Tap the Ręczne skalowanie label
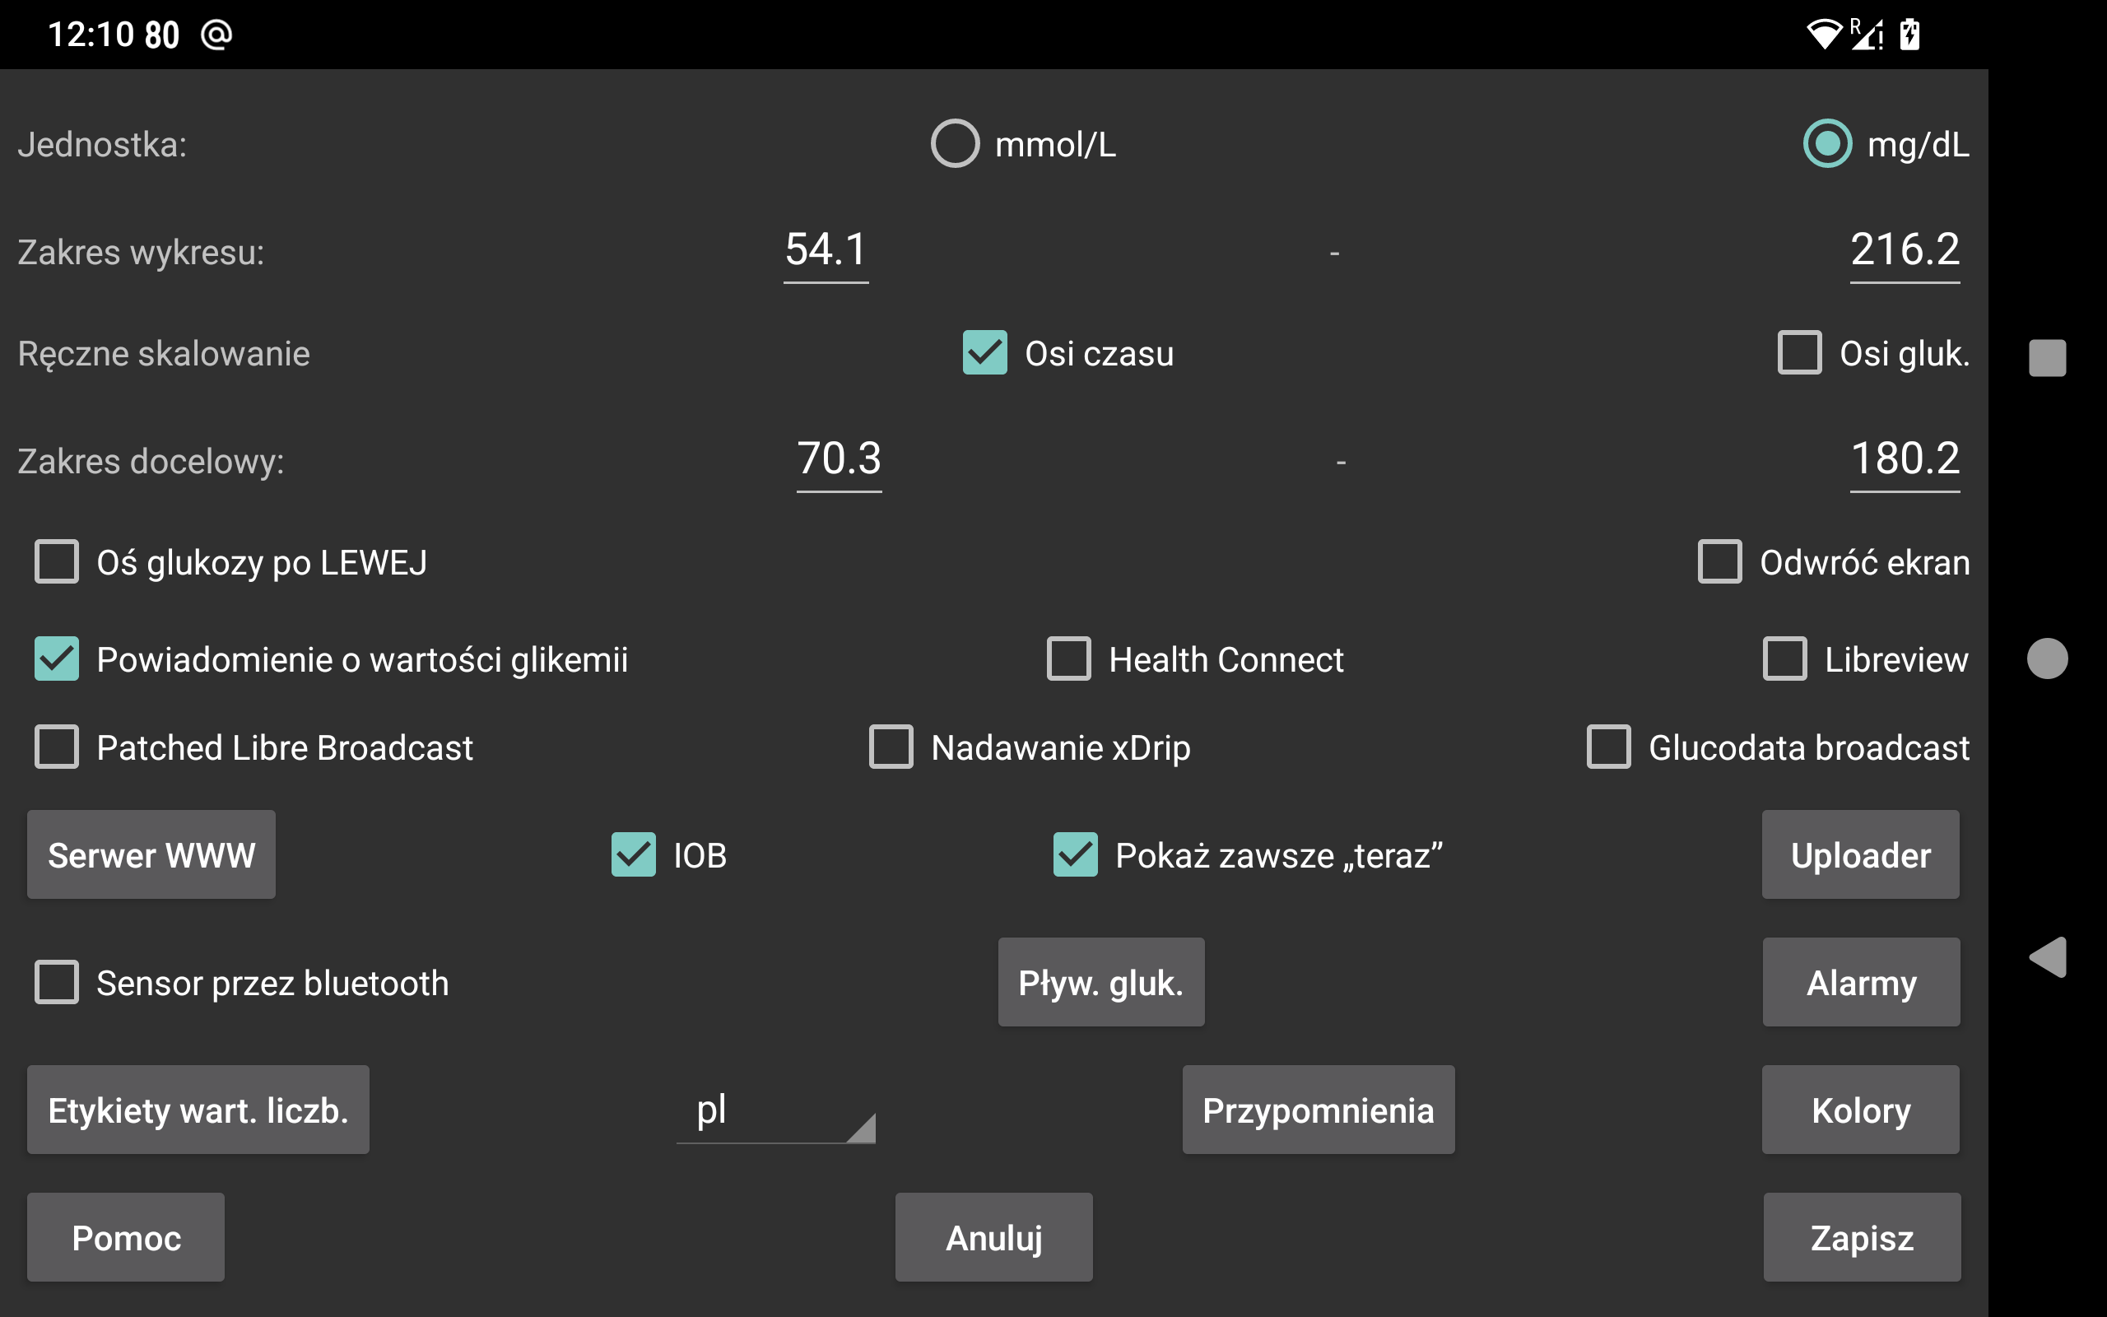This screenshot has height=1317, width=2107. click(x=164, y=355)
